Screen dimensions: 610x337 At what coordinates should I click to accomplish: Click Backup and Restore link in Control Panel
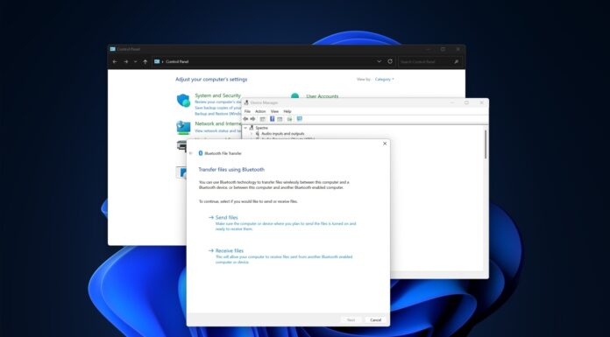coord(218,114)
